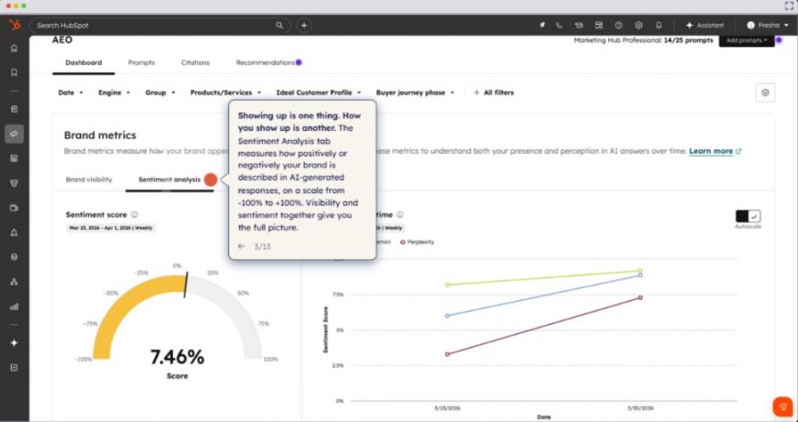
Task: Open the Home icon in sidebar
Action: click(x=15, y=49)
